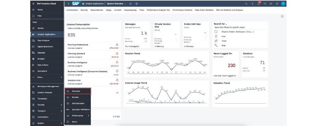Switch to the Dependencies tab
Viewport: 310px width, 126px height.
pyautogui.click(x=97, y=10)
